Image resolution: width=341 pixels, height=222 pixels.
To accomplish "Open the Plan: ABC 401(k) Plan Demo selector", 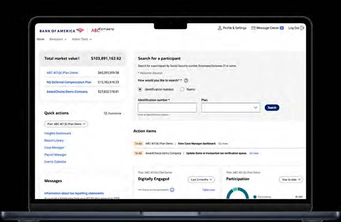I will [x=66, y=124].
